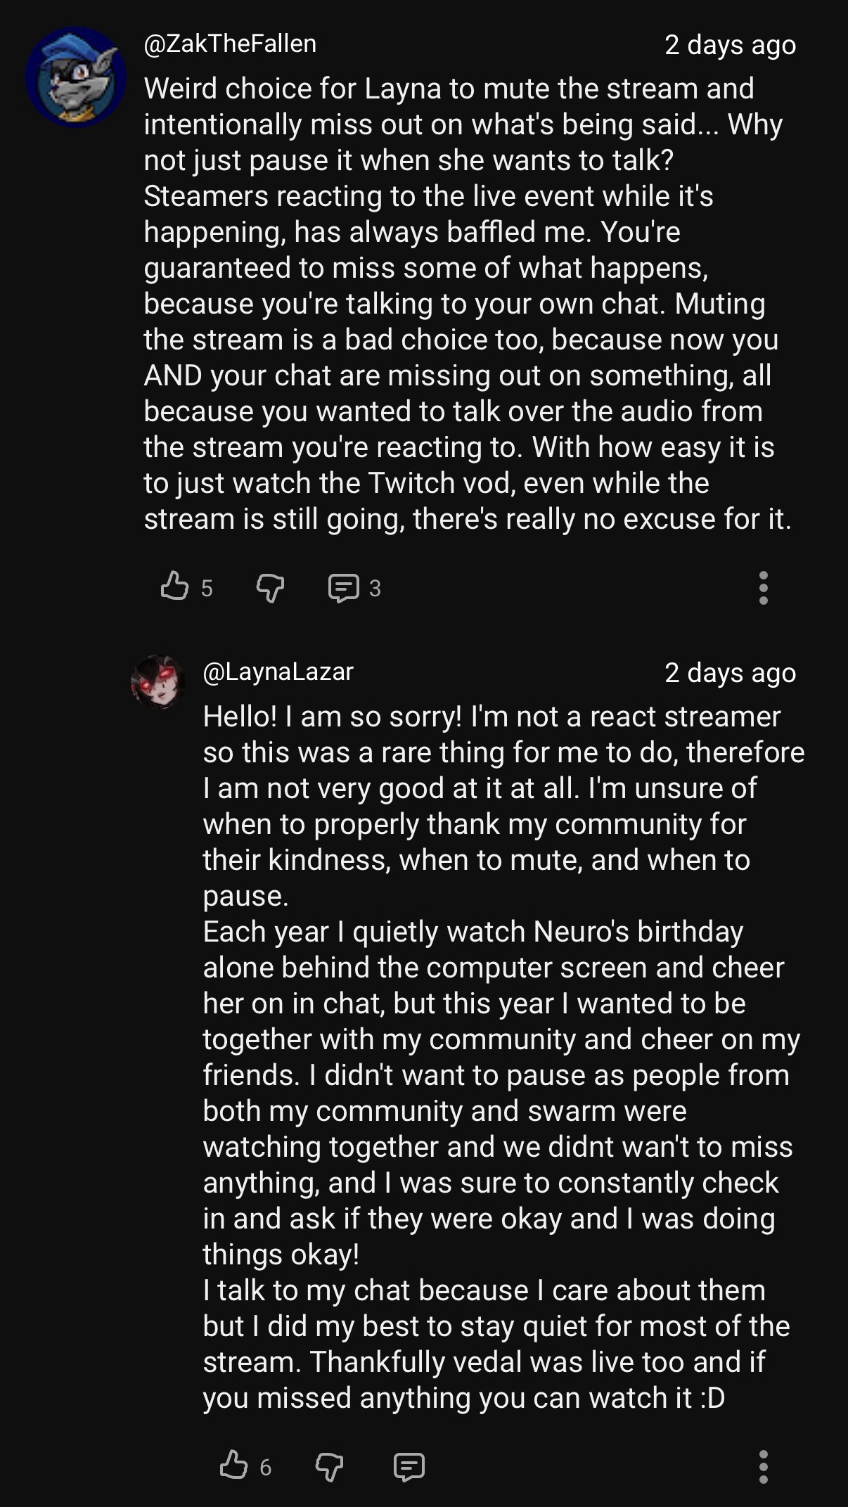Tap ZakTheFallen's raccoon profile avatar
Screen dimensions: 848x1507
click(x=76, y=77)
